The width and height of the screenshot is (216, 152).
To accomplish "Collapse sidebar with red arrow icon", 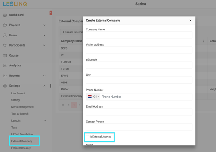I will pos(51,13).
